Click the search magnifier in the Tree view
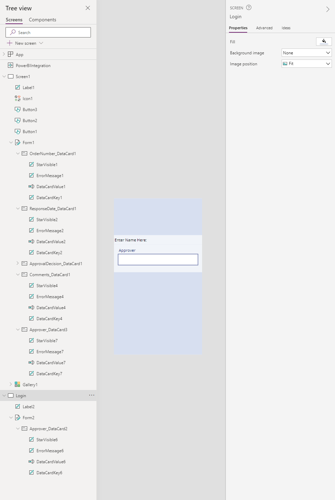 coord(14,32)
